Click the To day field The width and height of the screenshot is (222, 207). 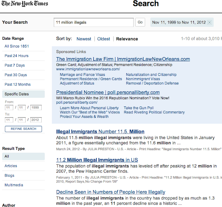point(22,120)
